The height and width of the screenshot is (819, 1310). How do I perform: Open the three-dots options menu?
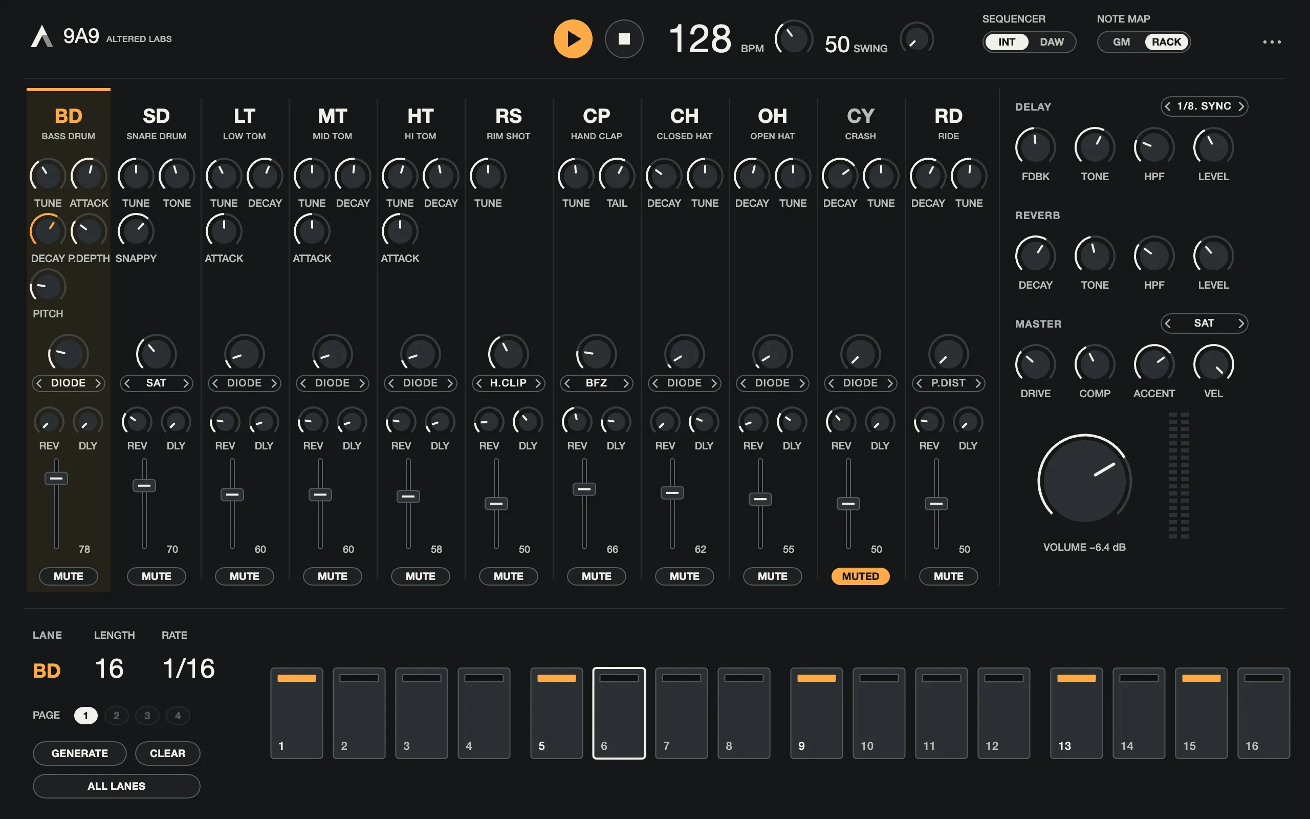(x=1272, y=41)
